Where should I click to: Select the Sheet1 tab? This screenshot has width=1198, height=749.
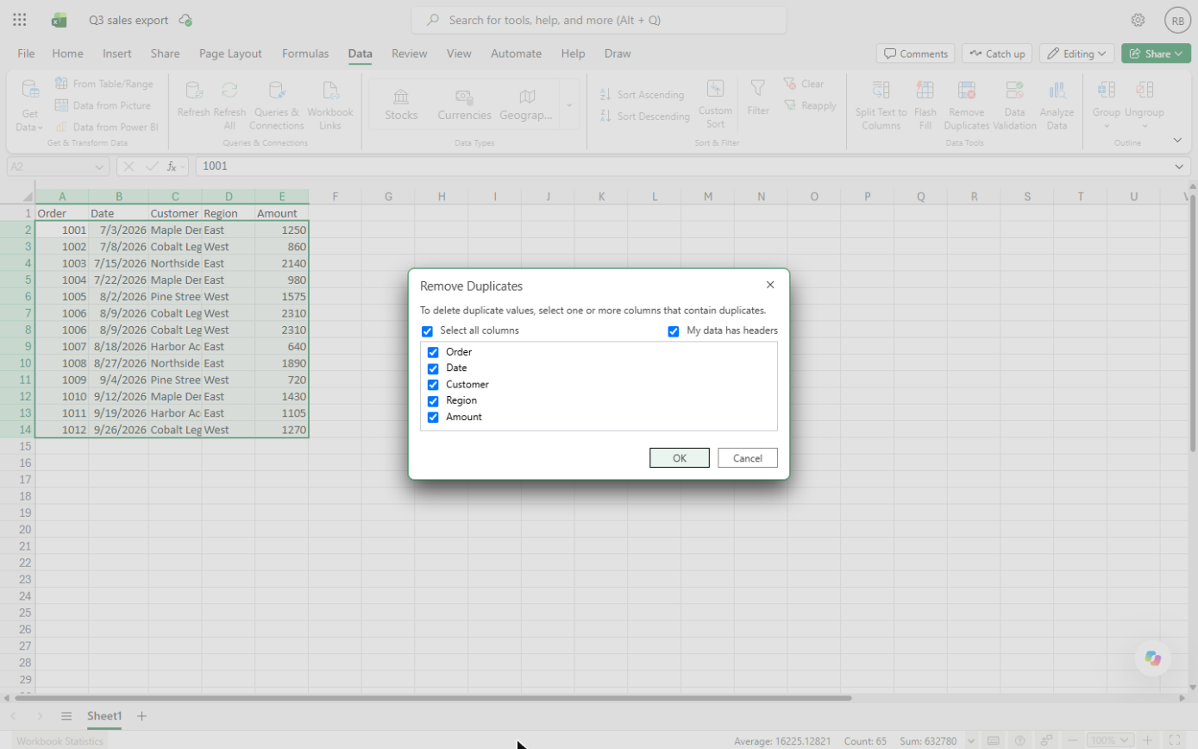pos(104,716)
